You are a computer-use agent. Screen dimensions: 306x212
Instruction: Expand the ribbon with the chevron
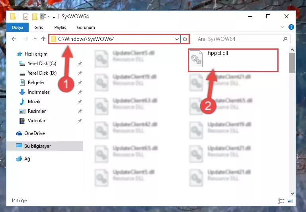[x=283, y=27]
